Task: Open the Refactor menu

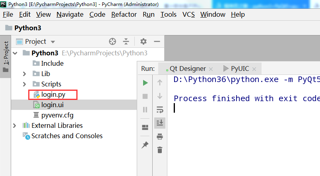Action: 124,14
